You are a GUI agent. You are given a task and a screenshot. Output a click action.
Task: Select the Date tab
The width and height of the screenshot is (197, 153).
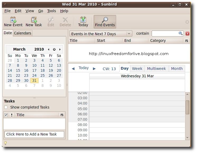[8, 33]
